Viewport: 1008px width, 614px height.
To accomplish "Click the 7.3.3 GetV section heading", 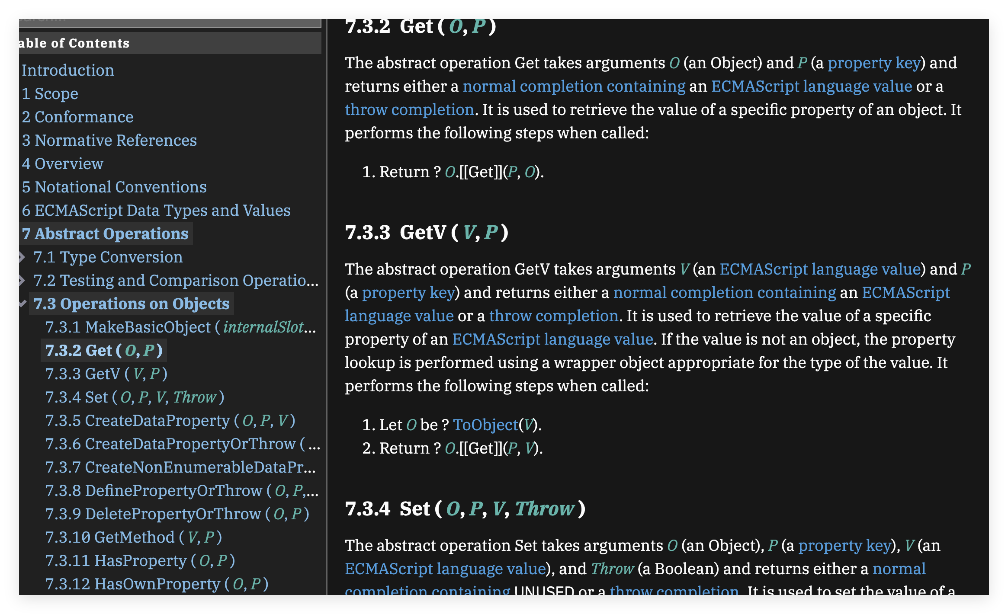I will click(426, 233).
